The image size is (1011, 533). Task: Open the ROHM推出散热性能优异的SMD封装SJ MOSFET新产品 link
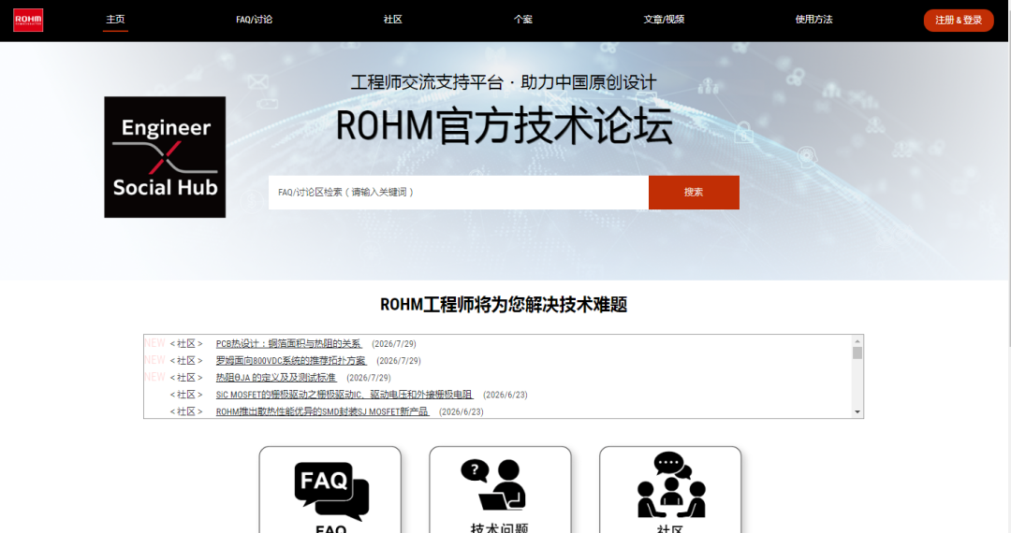322,411
